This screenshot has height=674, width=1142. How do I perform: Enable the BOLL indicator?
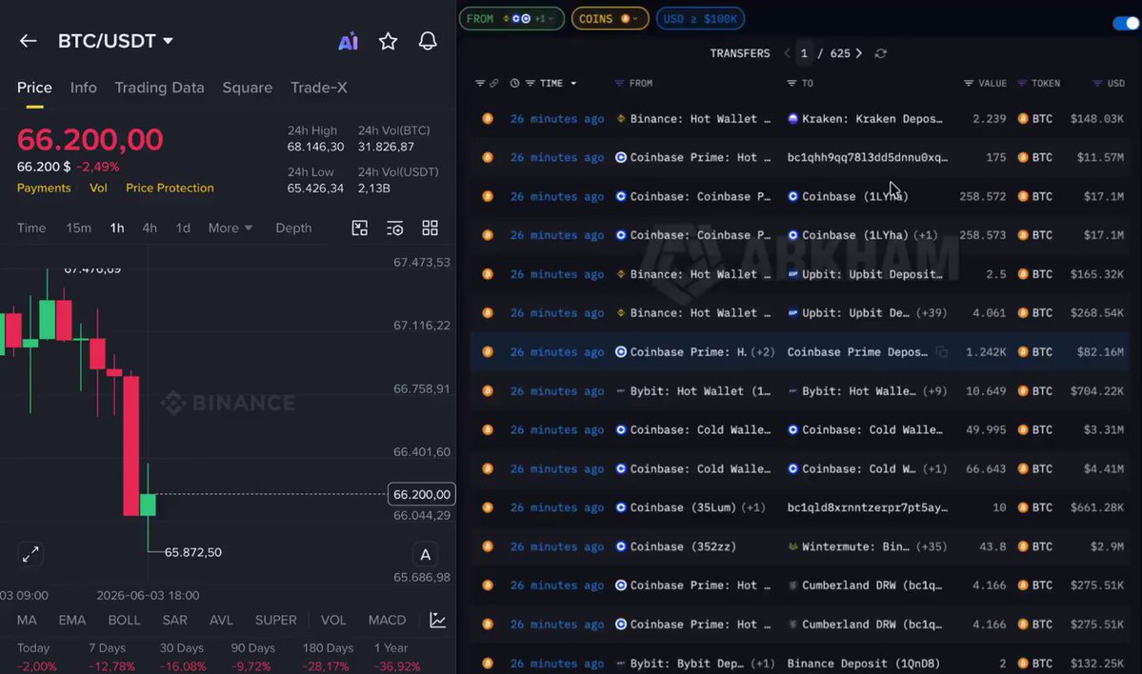pyautogui.click(x=124, y=620)
